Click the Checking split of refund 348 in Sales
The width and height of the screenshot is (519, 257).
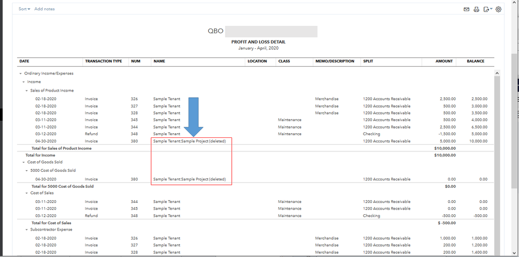coord(371,134)
